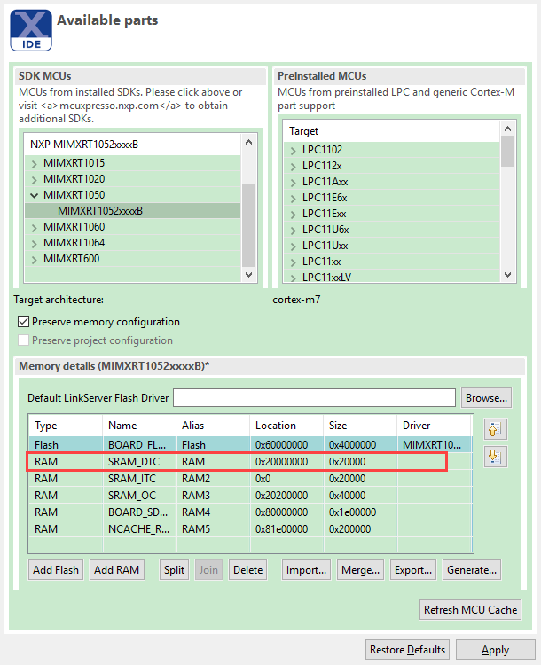Expand the LPC11U6x target node

(294, 231)
